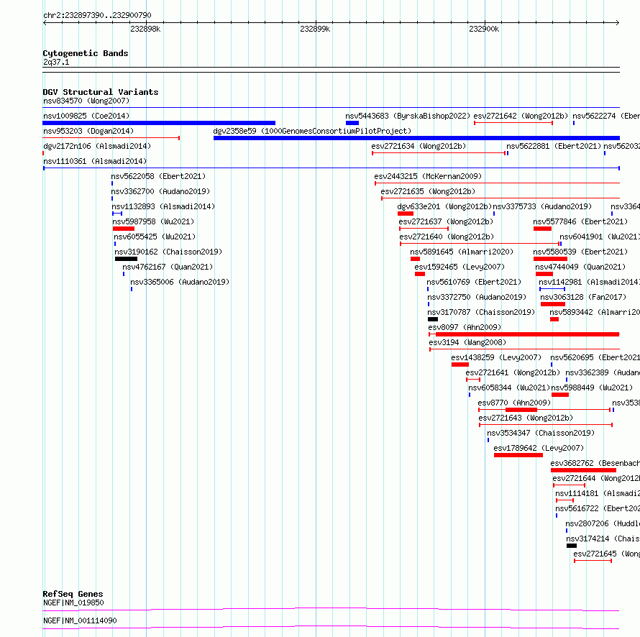640x637 pixels.
Task: Click the black nsv3190162 (Chaisson2019) feature bar
Action: [126, 259]
